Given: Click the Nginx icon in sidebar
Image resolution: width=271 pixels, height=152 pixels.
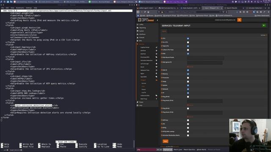Looking at the screenshot, I should (x=156, y=73).
